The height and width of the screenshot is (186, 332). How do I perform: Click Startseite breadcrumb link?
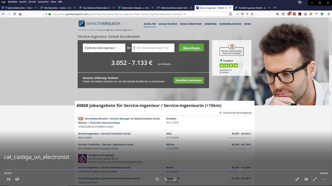(82, 30)
